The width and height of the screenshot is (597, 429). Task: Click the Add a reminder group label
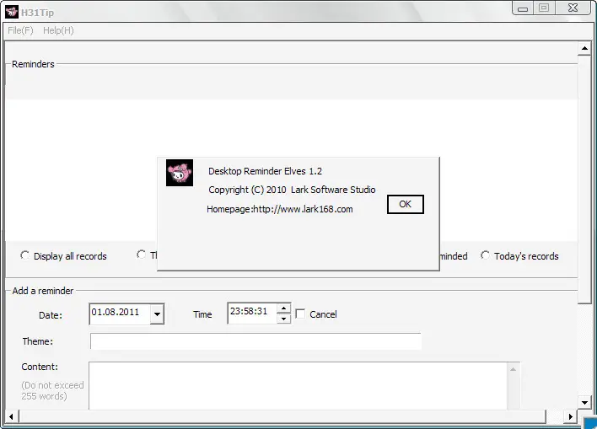[x=43, y=291]
